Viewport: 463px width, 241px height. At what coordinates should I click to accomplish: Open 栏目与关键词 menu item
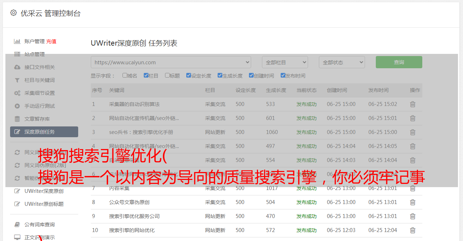click(x=40, y=80)
